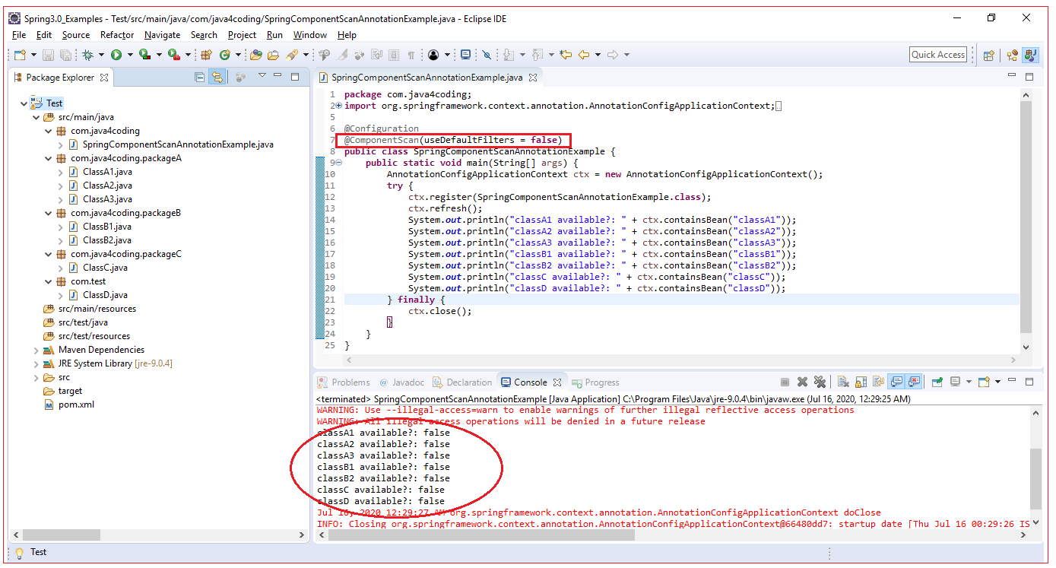Click the Search flashlight toolbar icon
Image resolution: width=1056 pixels, height=568 pixels.
coord(292,55)
